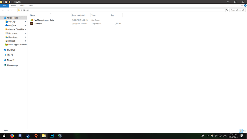Open Pictures in Quick access
This screenshot has height=139, width=247.
[x=11, y=41]
